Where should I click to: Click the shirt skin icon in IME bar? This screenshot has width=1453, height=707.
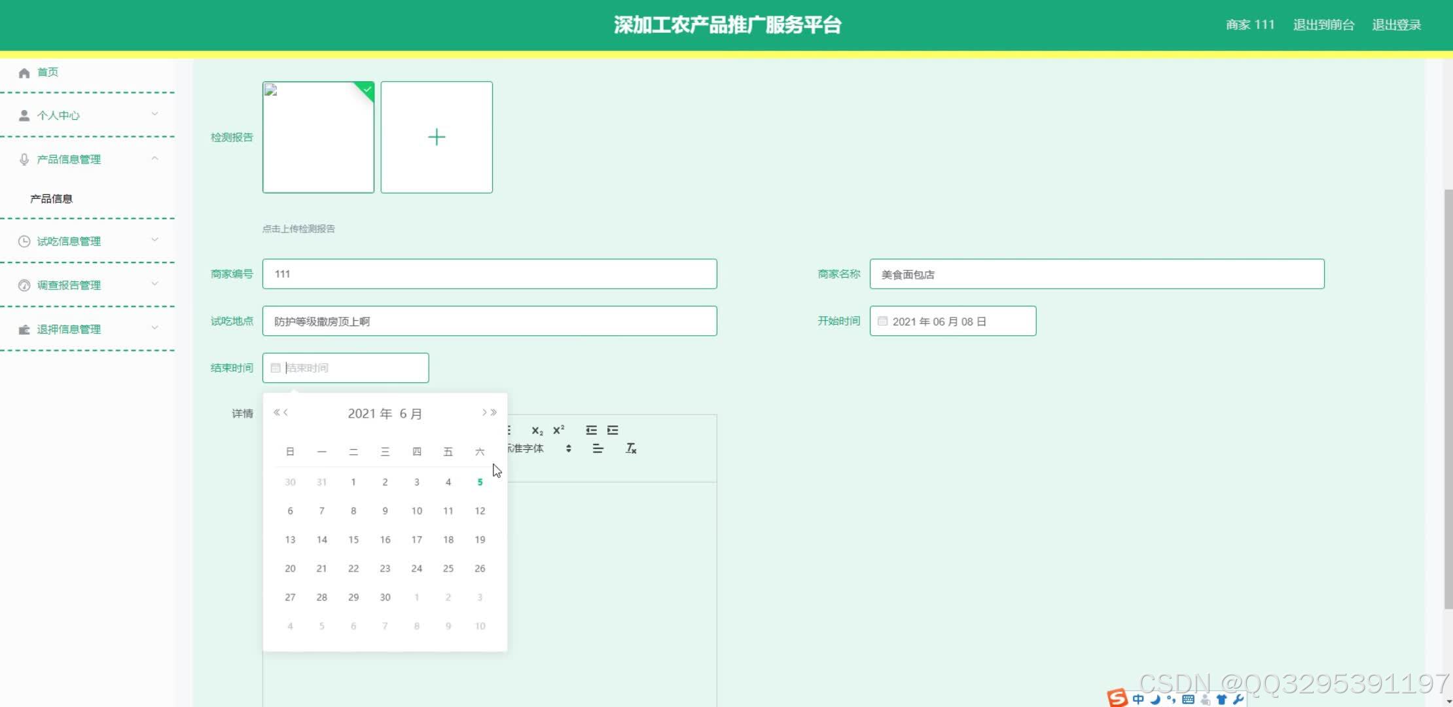(x=1221, y=699)
